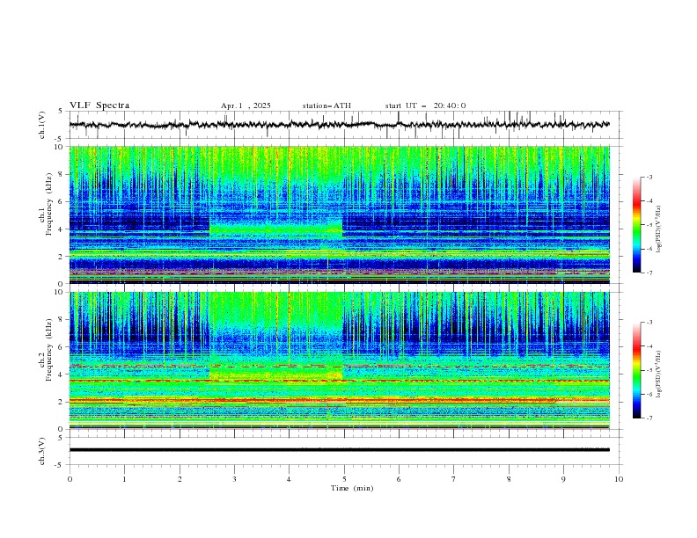This screenshot has width=697, height=538.
Task: Click the ch.1 spectrogram "10" kHz tick label
Action: click(x=60, y=147)
